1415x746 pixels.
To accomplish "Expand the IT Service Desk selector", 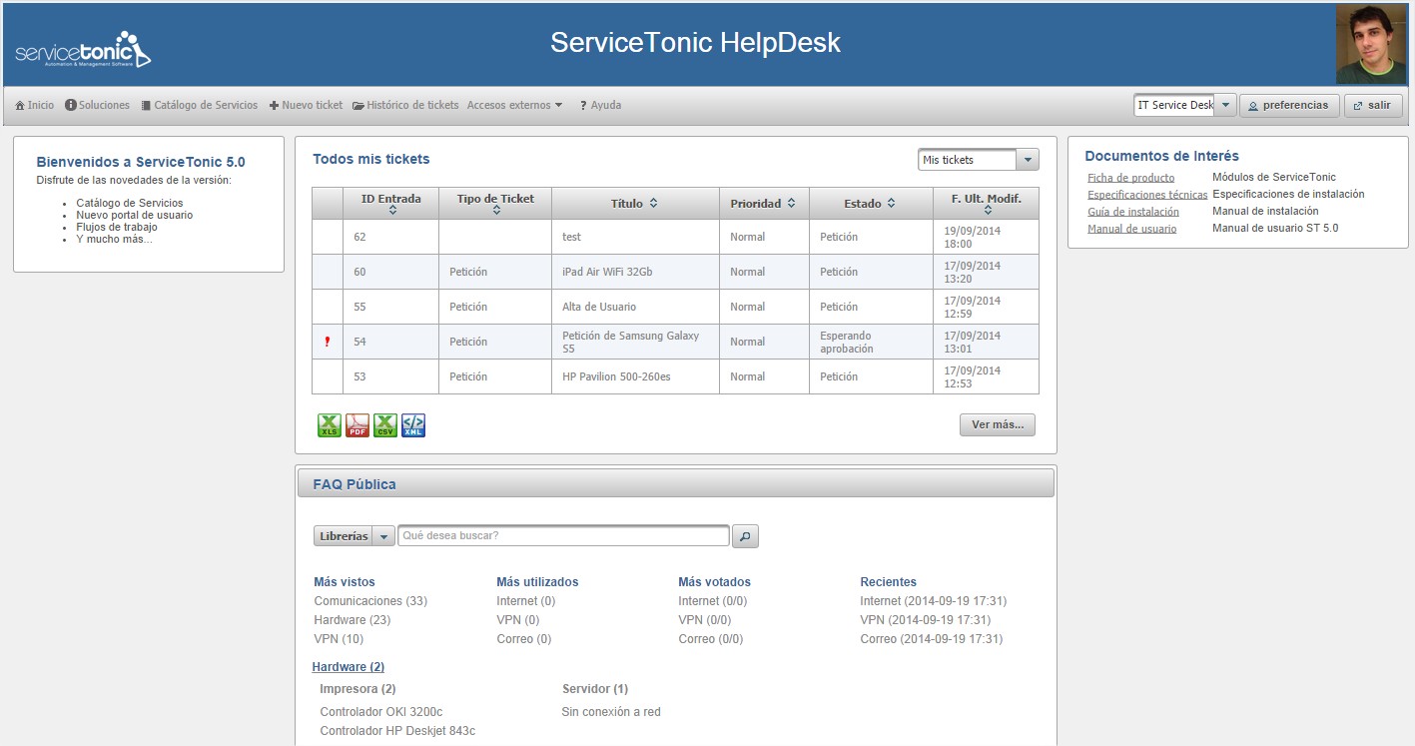I will click(1225, 105).
